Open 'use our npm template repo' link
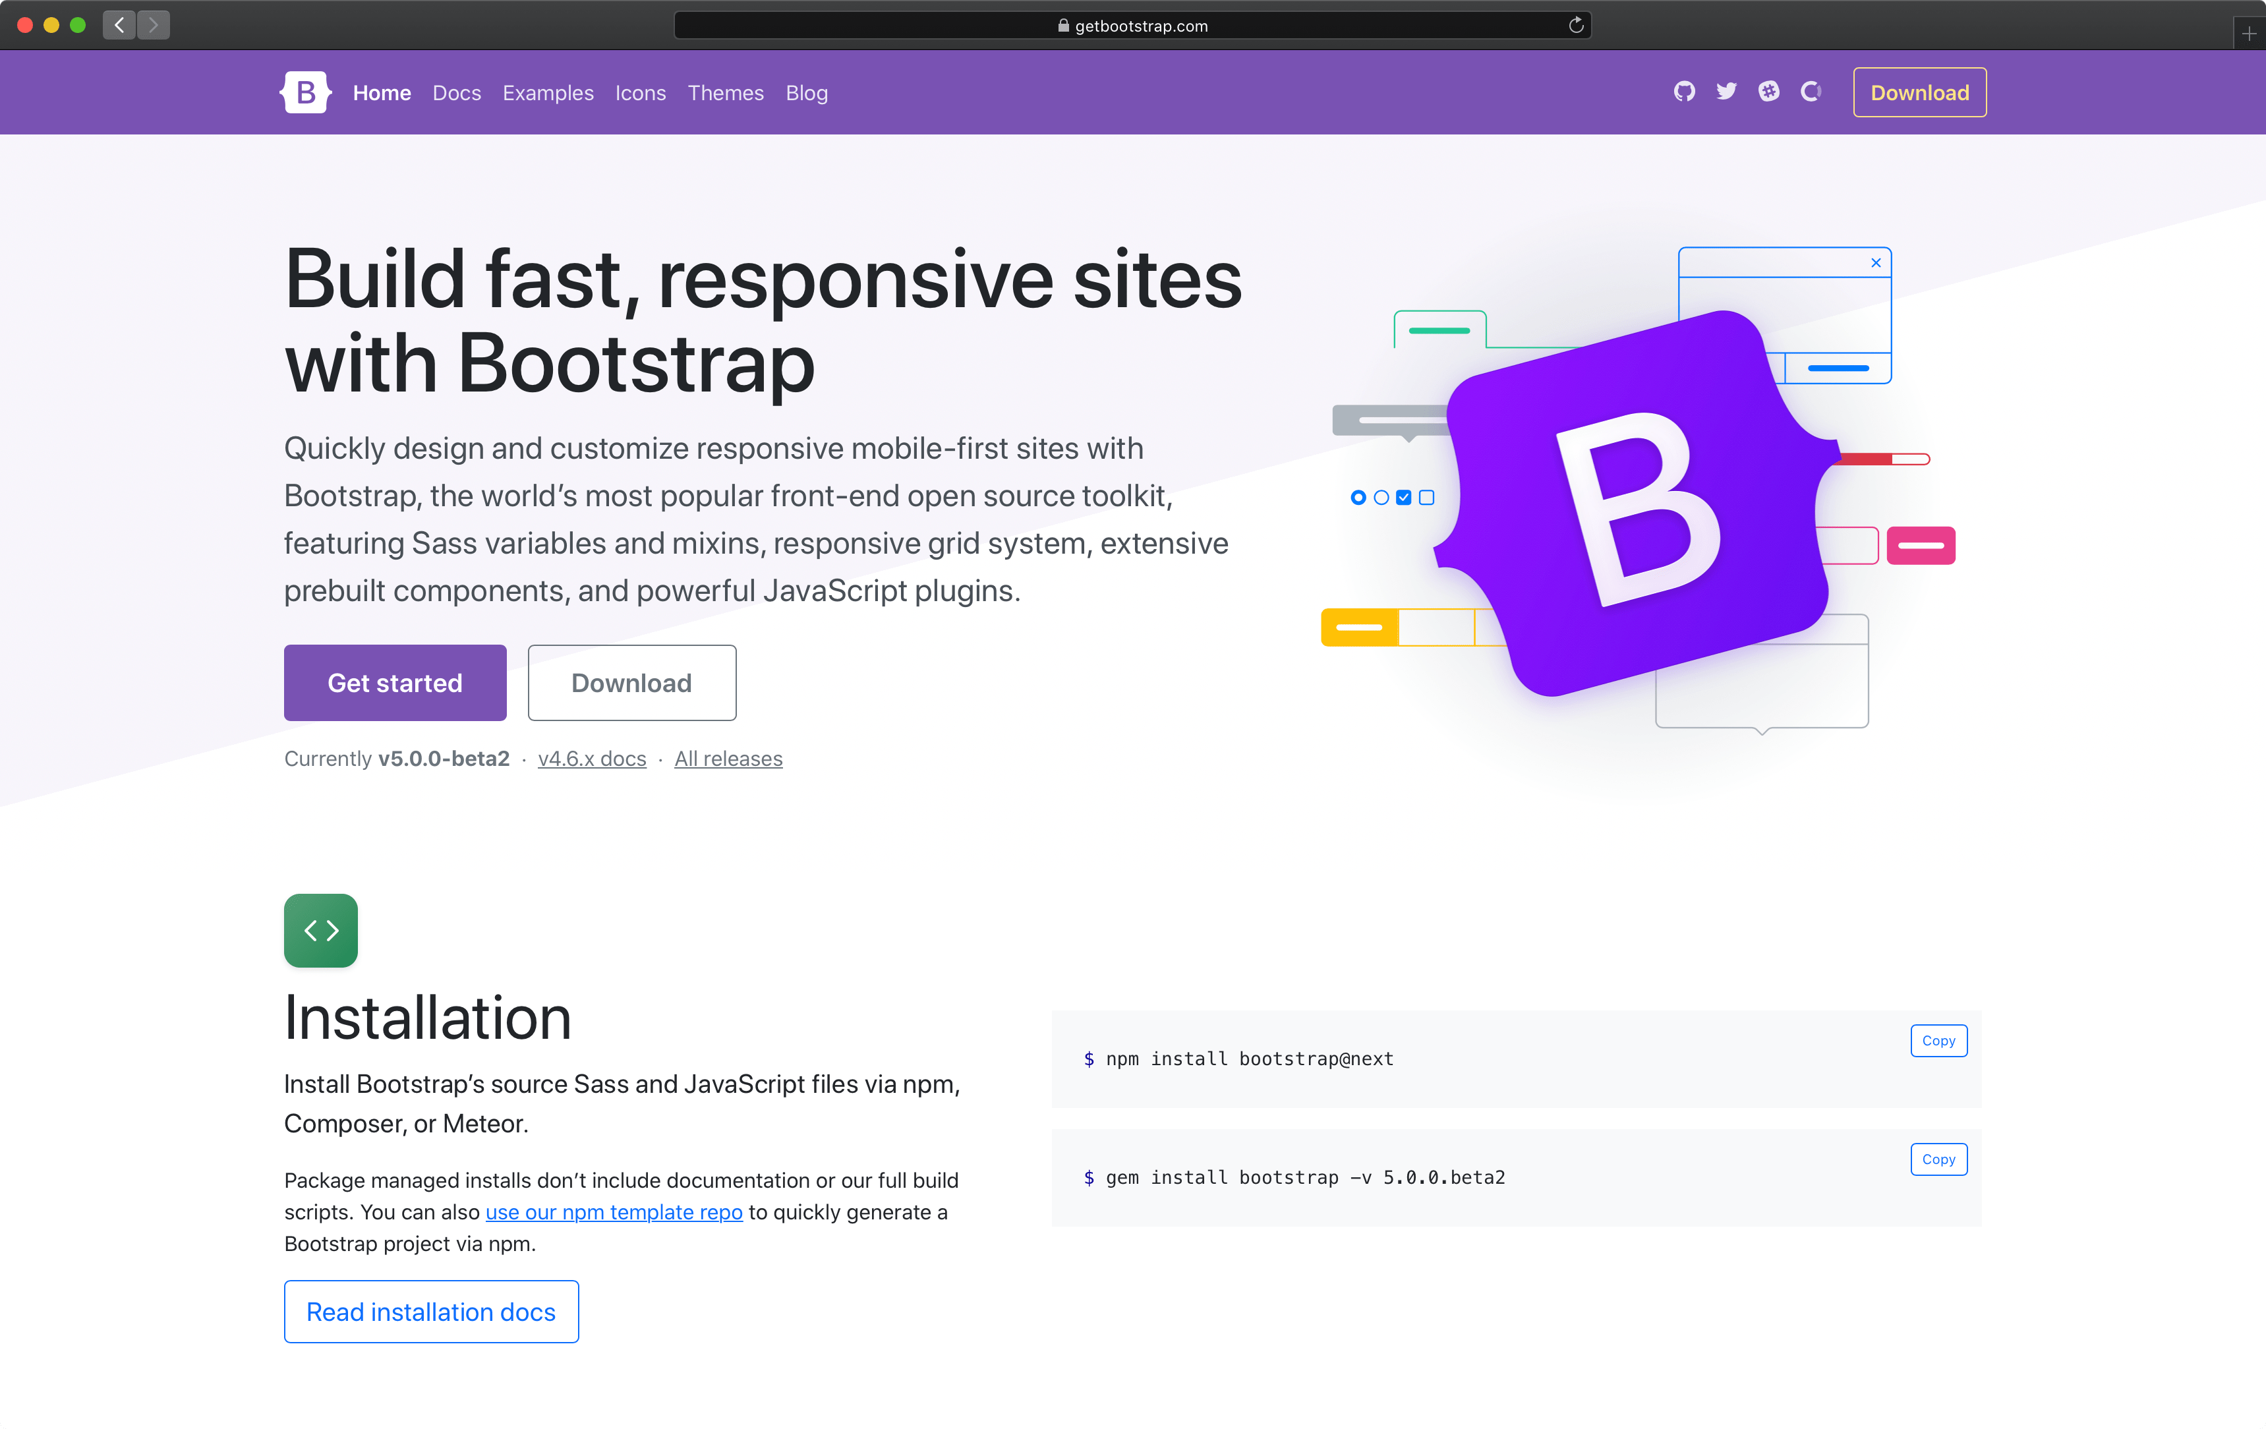2266x1429 pixels. click(x=612, y=1210)
